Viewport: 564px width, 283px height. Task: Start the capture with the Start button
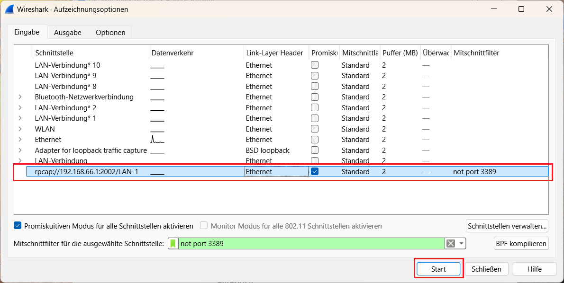click(438, 268)
